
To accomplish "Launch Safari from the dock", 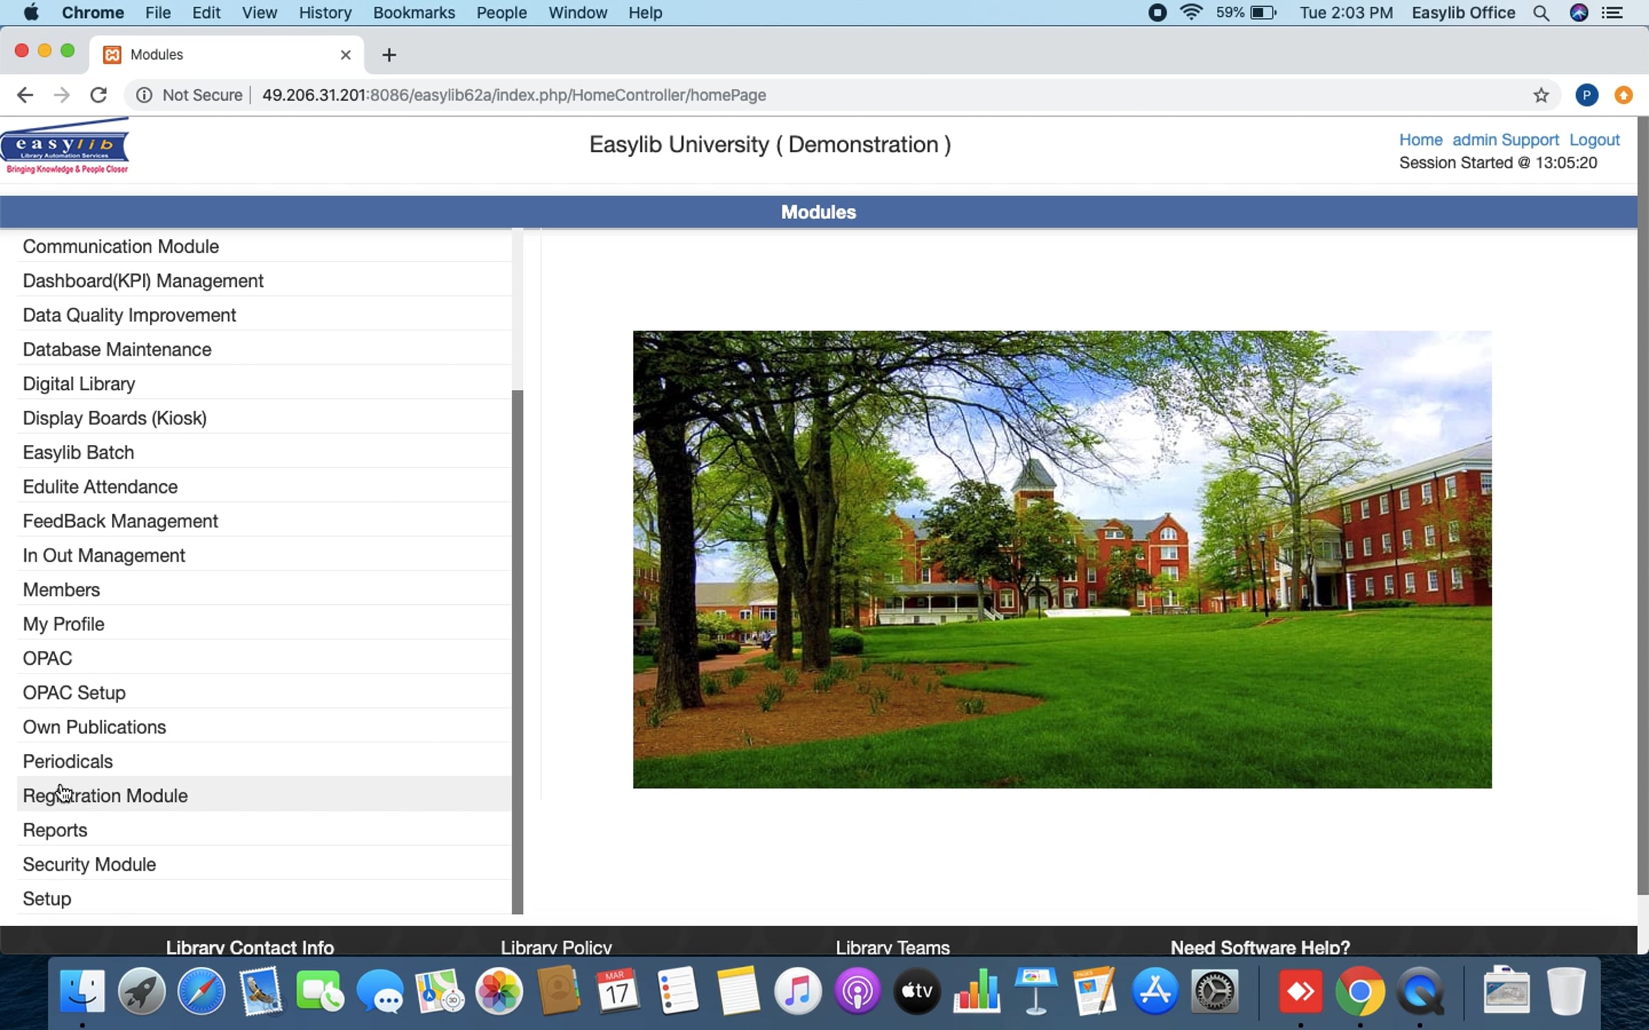I will 201,991.
